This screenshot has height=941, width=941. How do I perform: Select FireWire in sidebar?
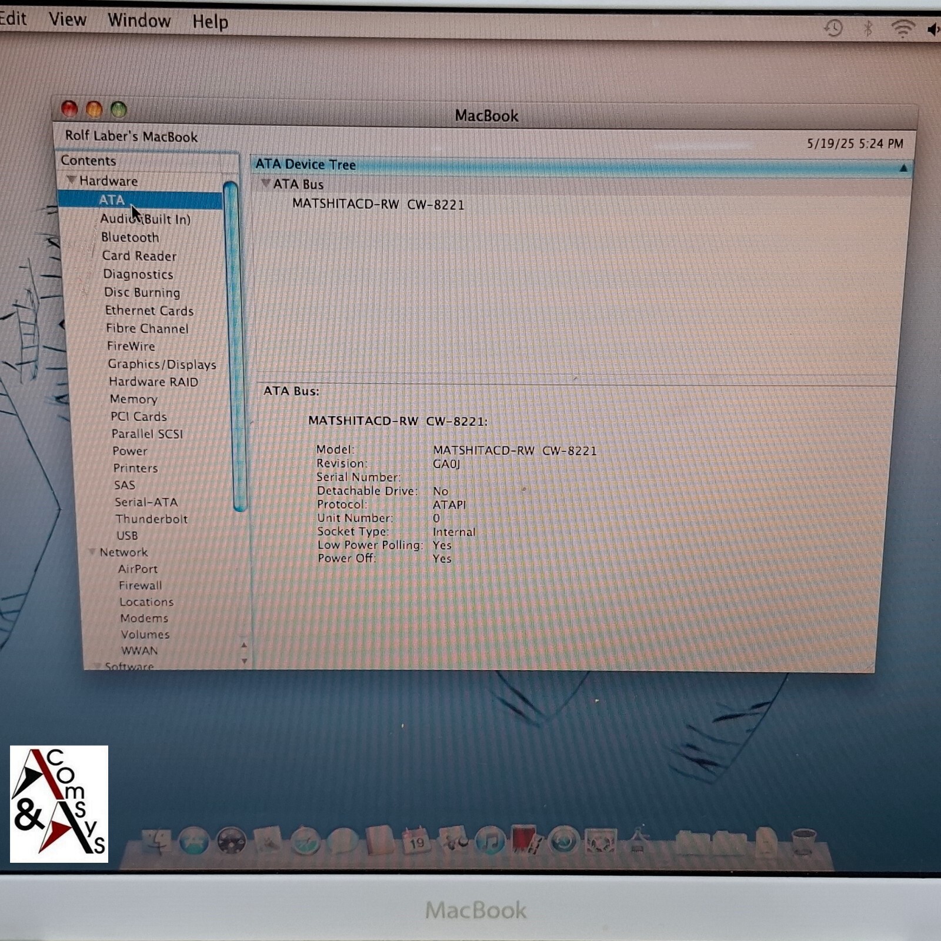click(131, 346)
